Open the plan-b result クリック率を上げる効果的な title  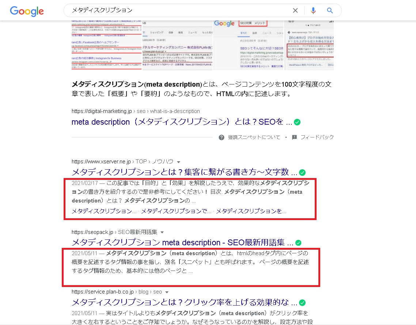click(184, 302)
